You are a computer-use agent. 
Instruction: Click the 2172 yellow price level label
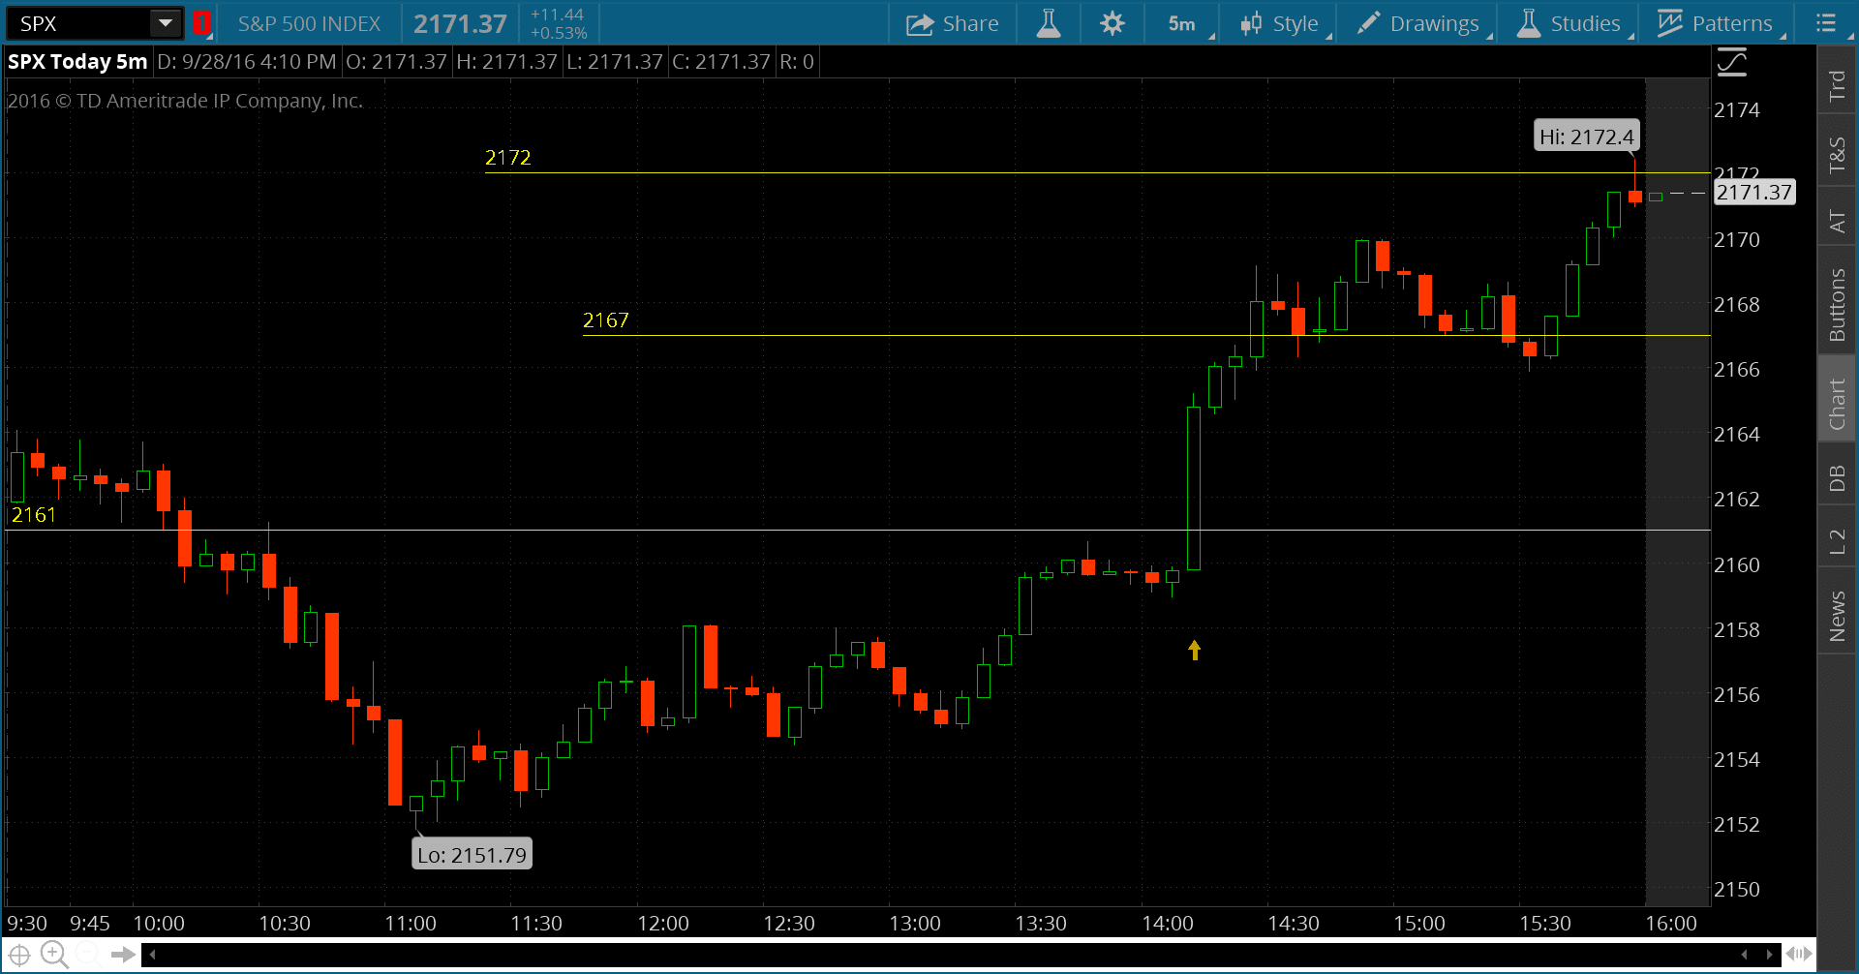click(x=508, y=157)
